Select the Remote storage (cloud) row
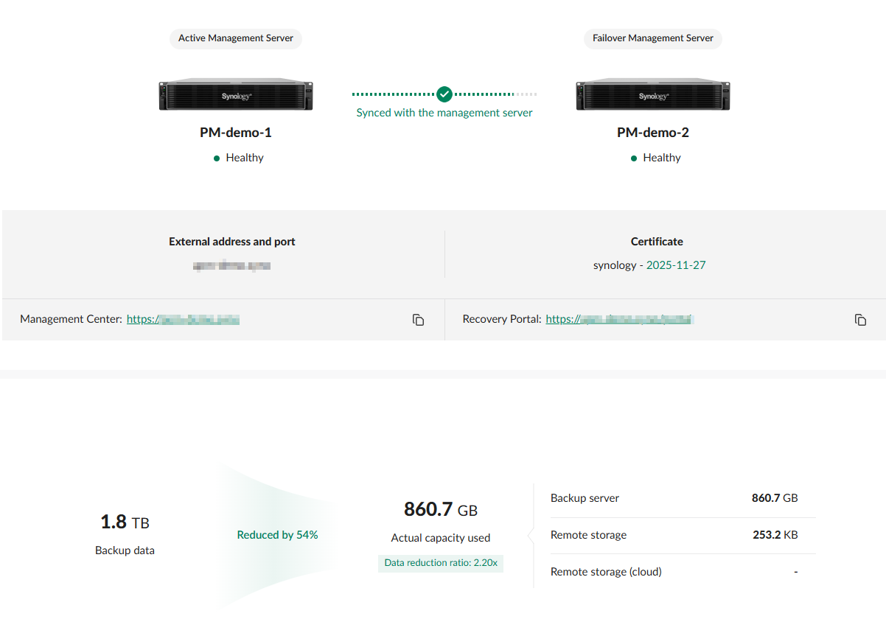The height and width of the screenshot is (619, 886). [x=674, y=572]
